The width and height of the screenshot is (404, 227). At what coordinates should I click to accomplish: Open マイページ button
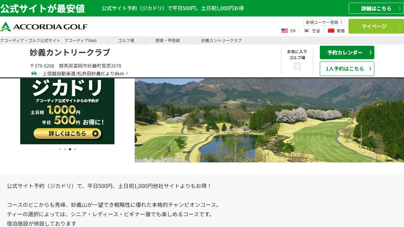tap(376, 26)
